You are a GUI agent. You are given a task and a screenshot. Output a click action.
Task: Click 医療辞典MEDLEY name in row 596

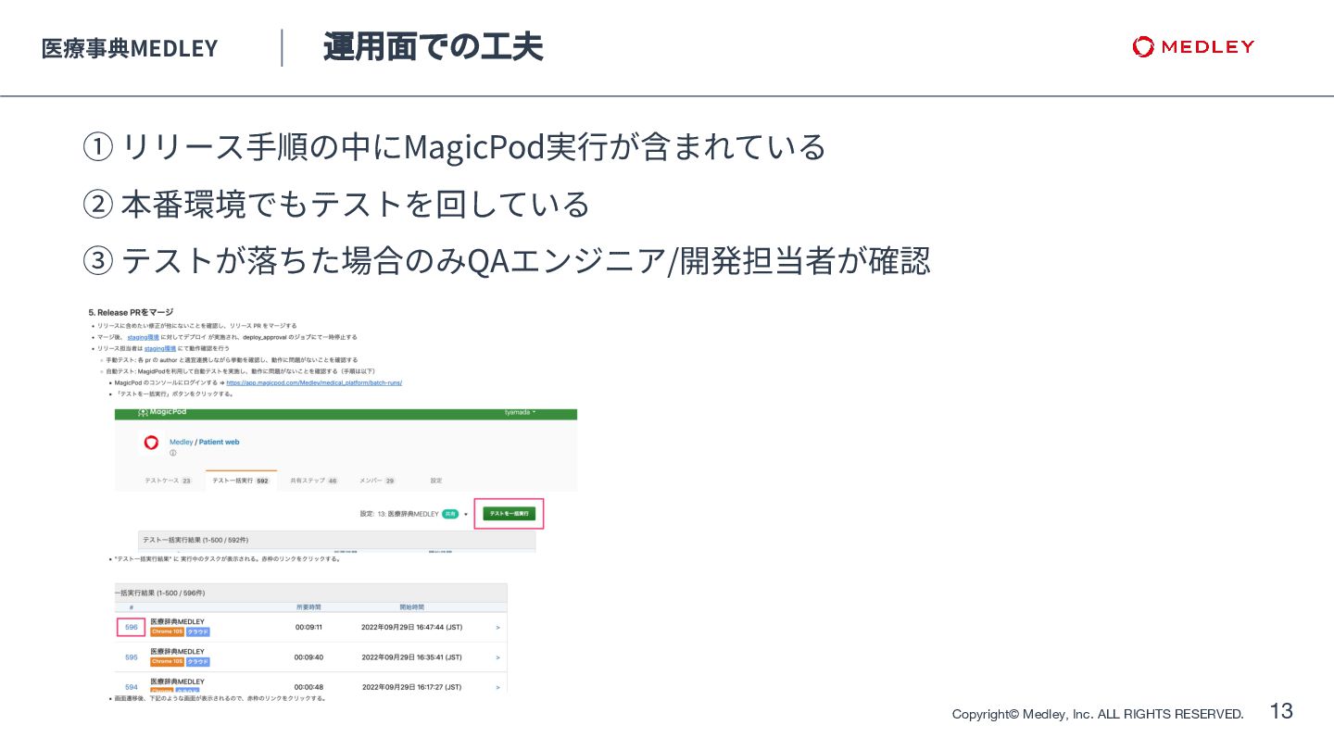click(177, 621)
